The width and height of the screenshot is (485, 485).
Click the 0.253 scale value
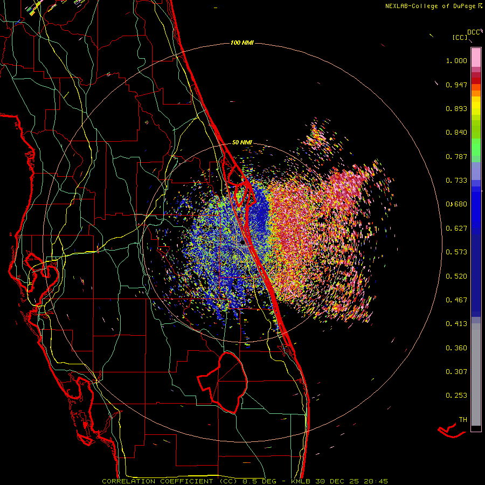456,396
